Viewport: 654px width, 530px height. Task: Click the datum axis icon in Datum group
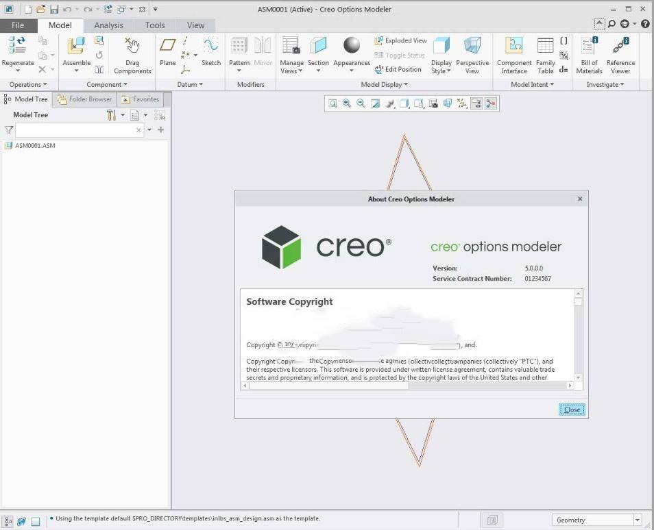click(x=185, y=40)
